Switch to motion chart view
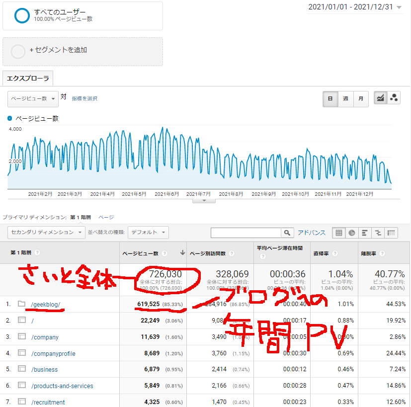Screen dimensions: 411x407 click(x=394, y=98)
